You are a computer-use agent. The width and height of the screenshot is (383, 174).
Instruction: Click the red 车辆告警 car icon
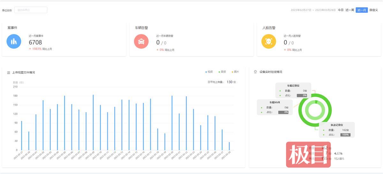[x=141, y=42]
